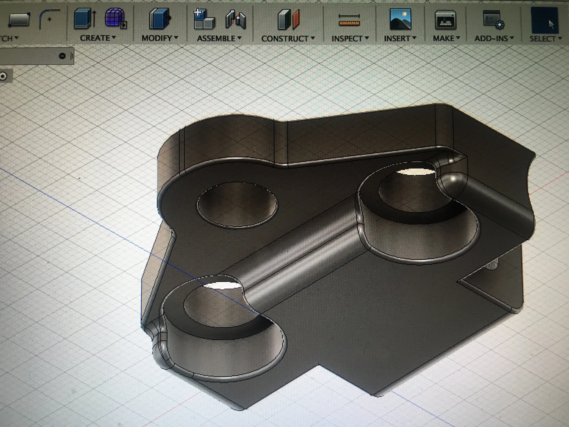569x427 pixels.
Task: Open the 3D Print make icon
Action: tap(446, 20)
